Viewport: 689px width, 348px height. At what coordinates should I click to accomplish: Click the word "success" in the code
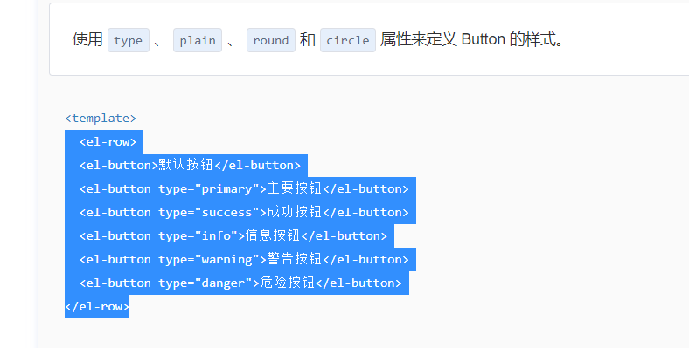pos(226,213)
